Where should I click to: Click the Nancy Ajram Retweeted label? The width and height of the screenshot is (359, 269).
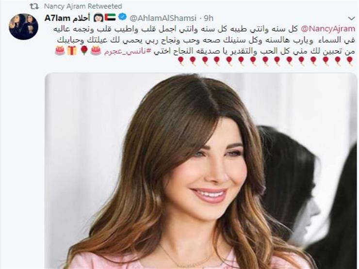coord(83,6)
